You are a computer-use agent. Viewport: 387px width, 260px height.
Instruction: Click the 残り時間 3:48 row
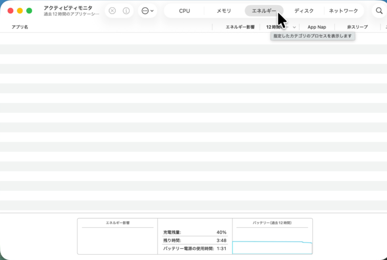(195, 240)
